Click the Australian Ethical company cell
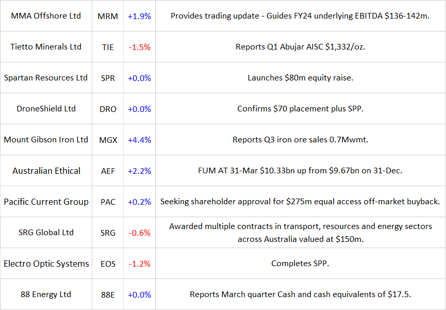The width and height of the screenshot is (446, 310). pyautogui.click(x=46, y=171)
